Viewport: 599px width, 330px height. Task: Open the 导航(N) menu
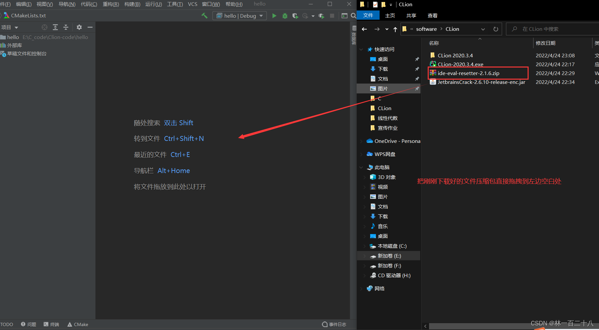67,4
